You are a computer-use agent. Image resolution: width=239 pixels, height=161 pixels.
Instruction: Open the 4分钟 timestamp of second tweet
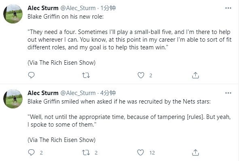108,93
